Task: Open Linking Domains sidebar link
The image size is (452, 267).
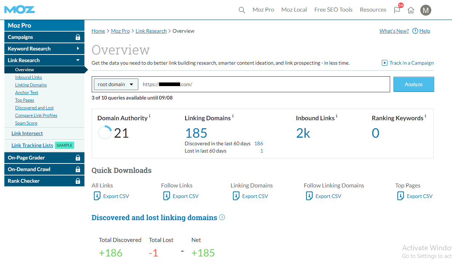Action: [x=31, y=85]
